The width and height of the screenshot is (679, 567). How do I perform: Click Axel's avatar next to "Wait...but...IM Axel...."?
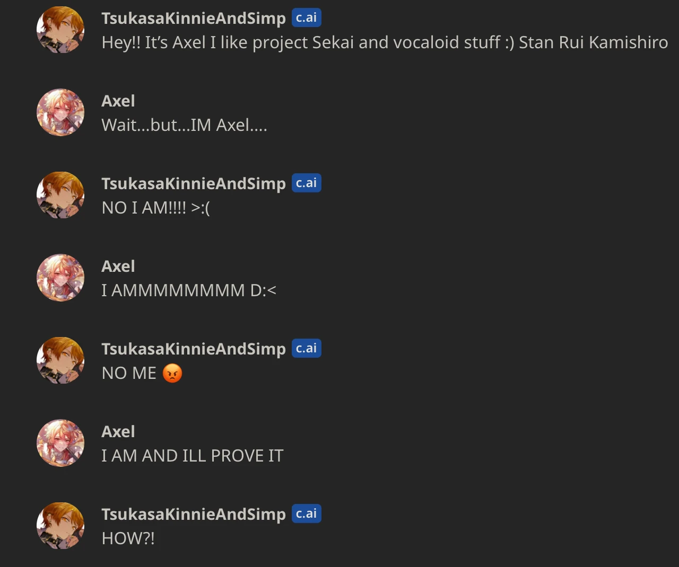pyautogui.click(x=60, y=112)
